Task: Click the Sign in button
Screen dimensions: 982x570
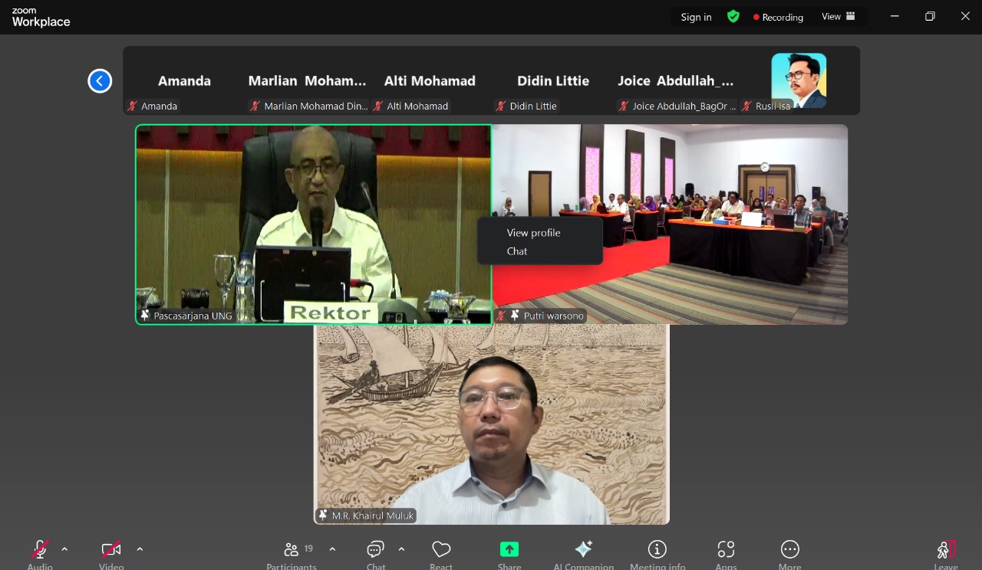Action: 696,17
